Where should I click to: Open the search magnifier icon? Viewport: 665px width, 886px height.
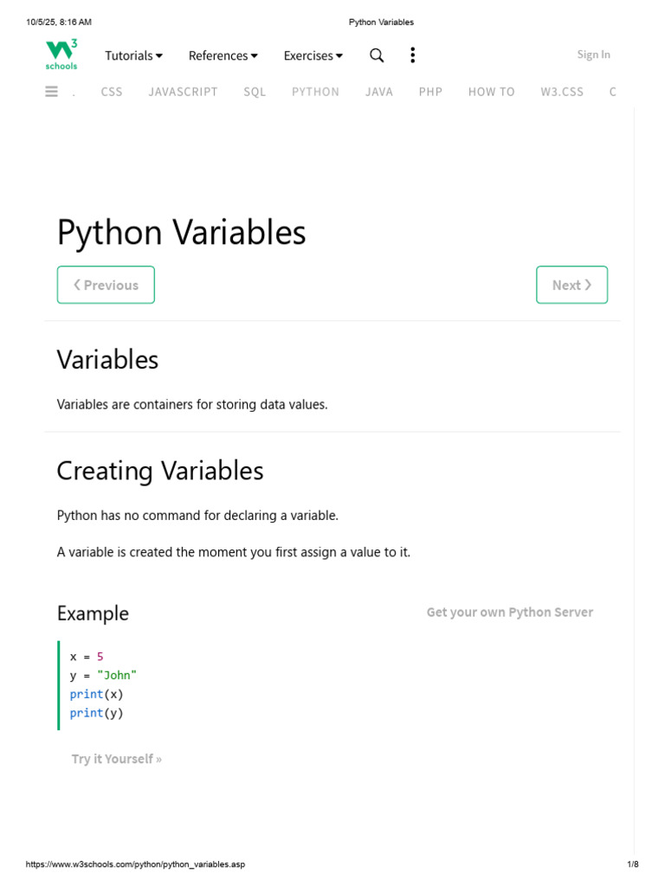coord(377,55)
